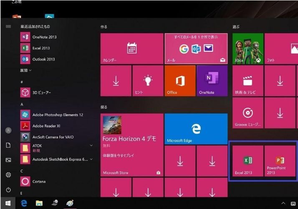Open the Groove Music tile
This screenshot has height=209, width=298.
[247, 113]
